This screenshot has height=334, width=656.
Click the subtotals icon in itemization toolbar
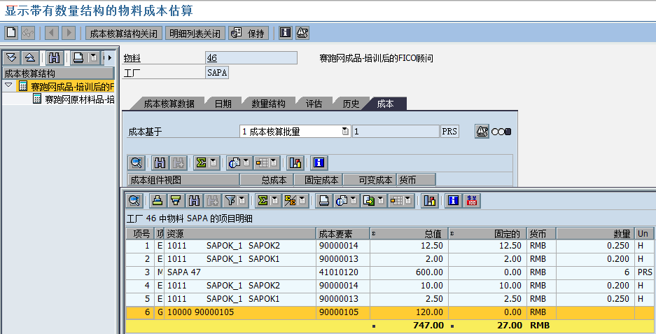click(291, 201)
